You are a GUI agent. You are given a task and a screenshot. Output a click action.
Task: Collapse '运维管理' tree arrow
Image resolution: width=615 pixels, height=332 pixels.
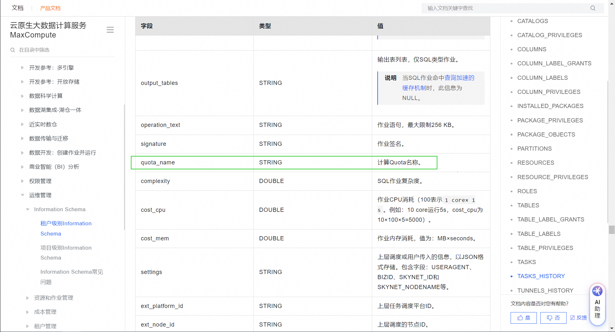(22, 195)
